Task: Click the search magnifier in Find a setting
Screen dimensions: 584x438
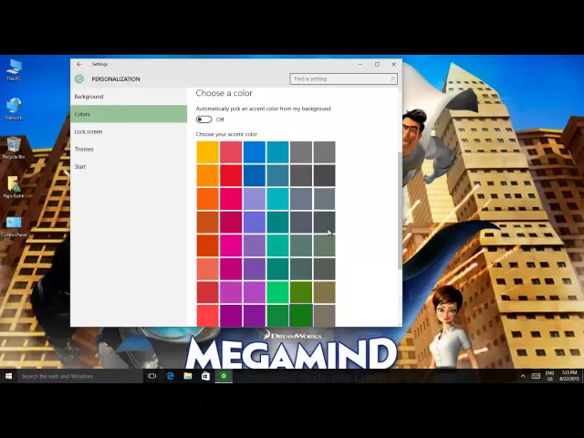Action: (x=392, y=79)
